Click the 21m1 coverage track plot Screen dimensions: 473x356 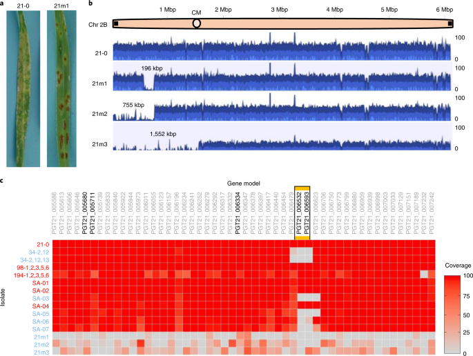click(x=282, y=77)
